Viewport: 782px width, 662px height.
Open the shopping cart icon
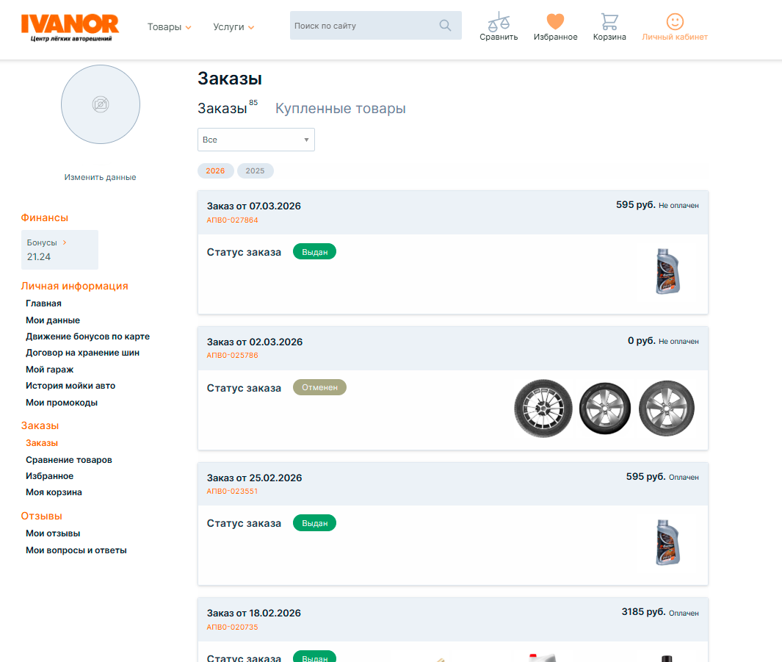click(609, 21)
